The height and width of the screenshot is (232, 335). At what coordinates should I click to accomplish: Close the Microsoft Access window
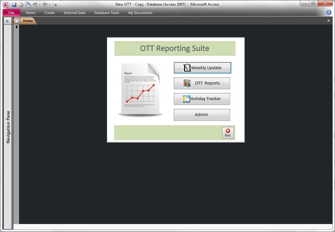coord(325,4)
